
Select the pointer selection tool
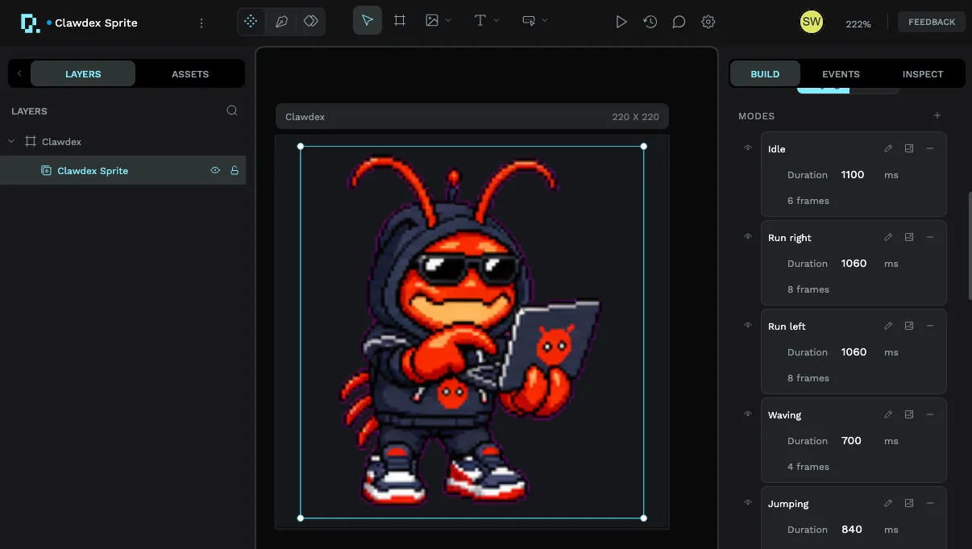[x=368, y=20]
